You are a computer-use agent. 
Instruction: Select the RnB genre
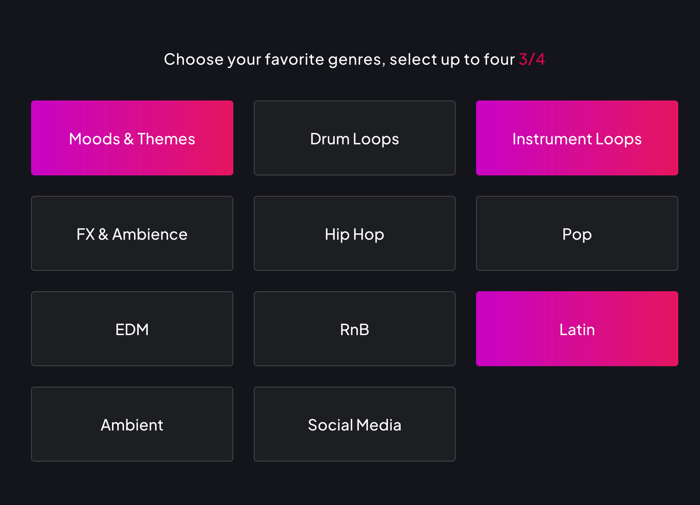[x=354, y=329]
